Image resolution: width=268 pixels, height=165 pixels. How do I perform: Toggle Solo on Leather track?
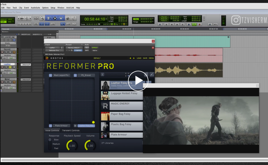[10, 67]
